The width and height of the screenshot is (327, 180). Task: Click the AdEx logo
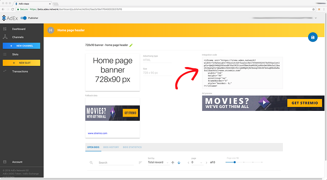(10, 18)
